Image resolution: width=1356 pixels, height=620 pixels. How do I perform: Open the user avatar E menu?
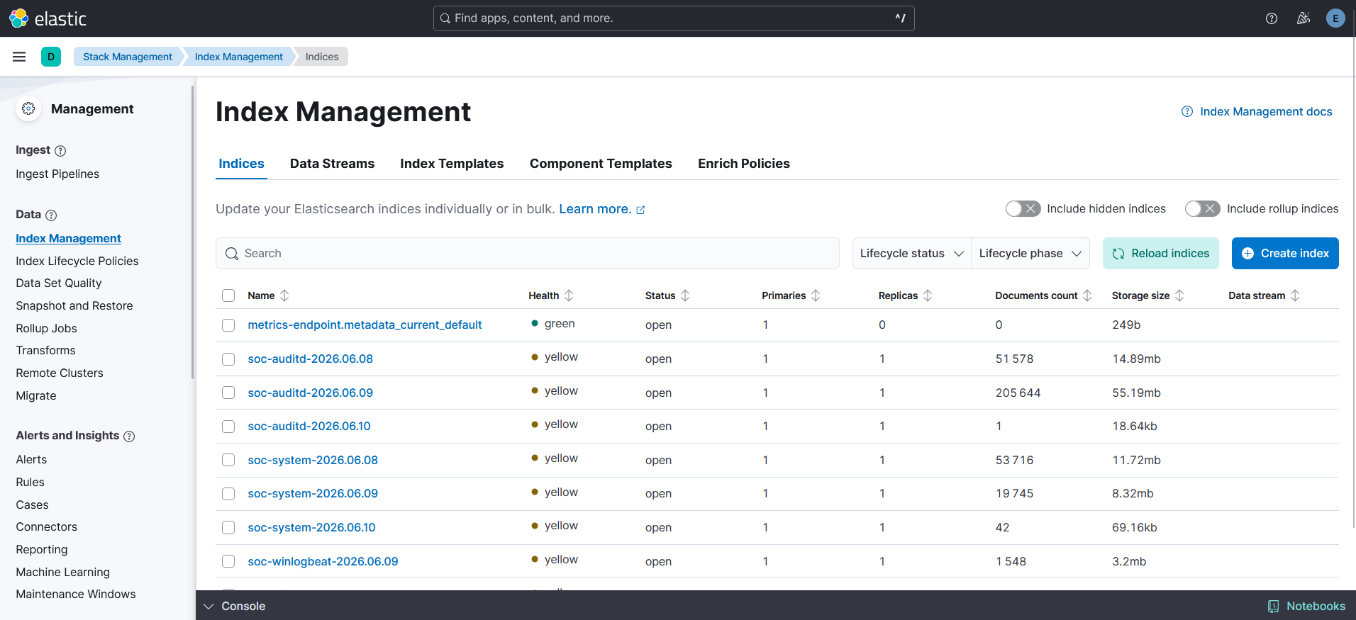click(x=1335, y=18)
